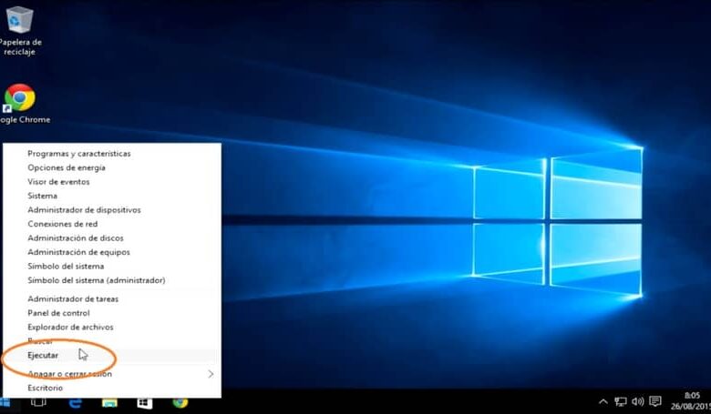Show hidden tray icons chevron
The width and height of the screenshot is (711, 414).
point(603,401)
